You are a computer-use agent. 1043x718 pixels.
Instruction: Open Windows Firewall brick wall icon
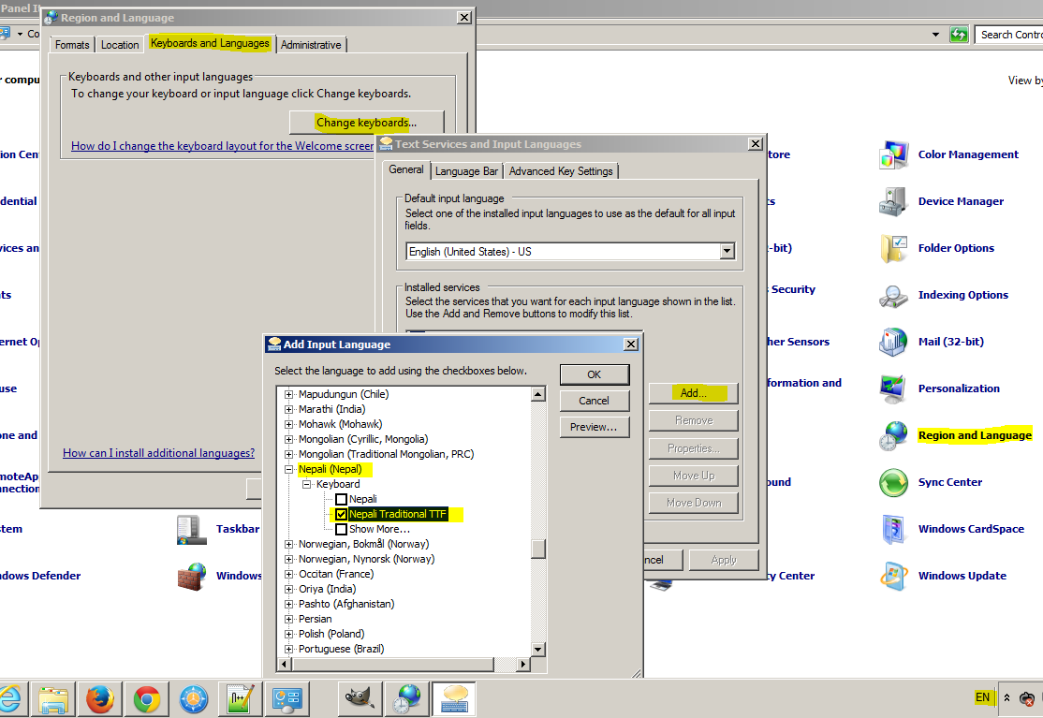point(192,577)
